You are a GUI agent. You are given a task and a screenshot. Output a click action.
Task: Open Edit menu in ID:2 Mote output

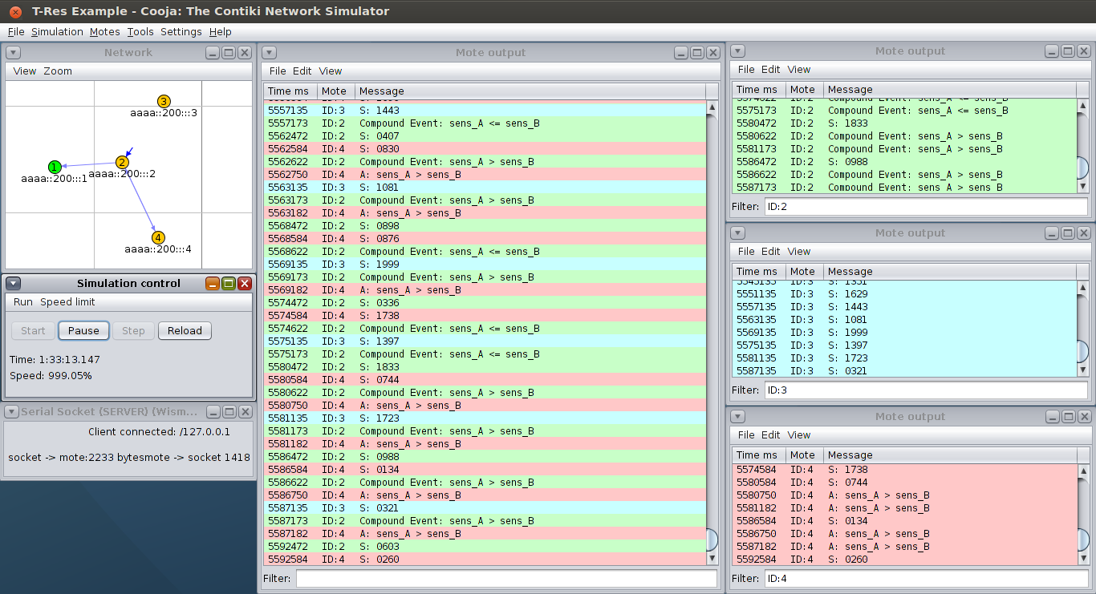coord(770,69)
